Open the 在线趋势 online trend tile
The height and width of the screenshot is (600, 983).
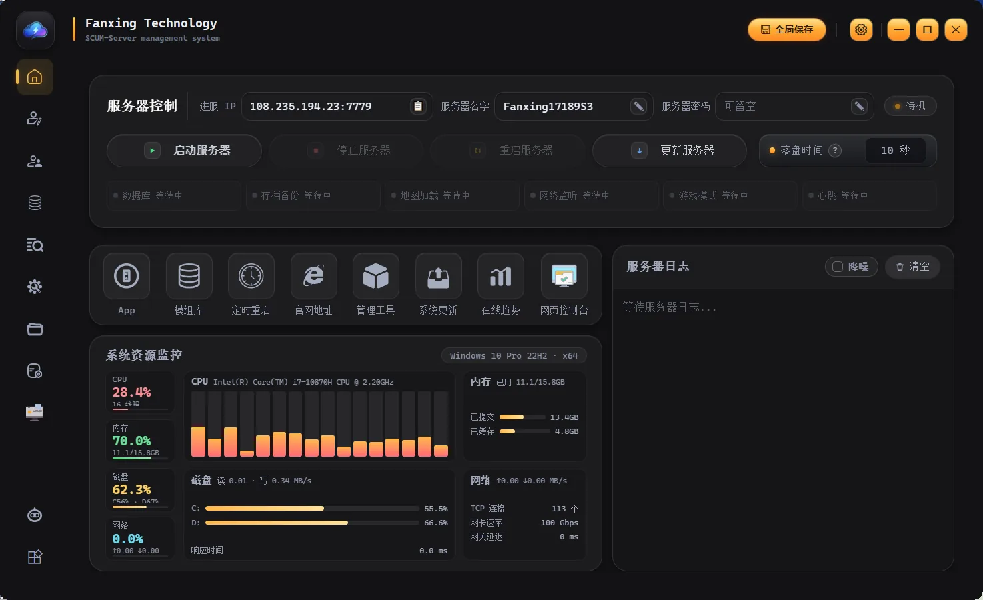501,276
